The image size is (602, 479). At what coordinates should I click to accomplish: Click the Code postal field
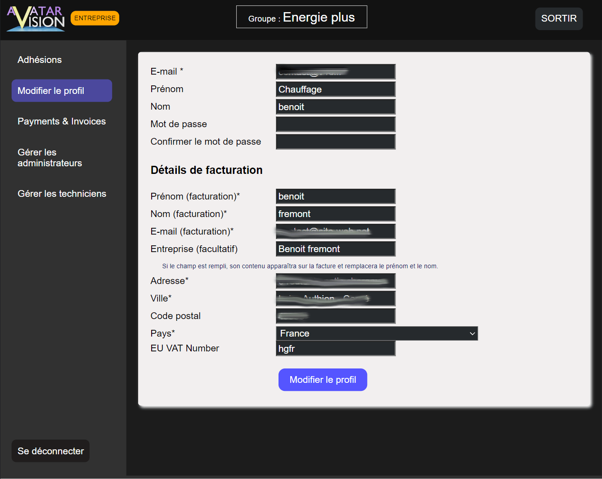tap(336, 316)
